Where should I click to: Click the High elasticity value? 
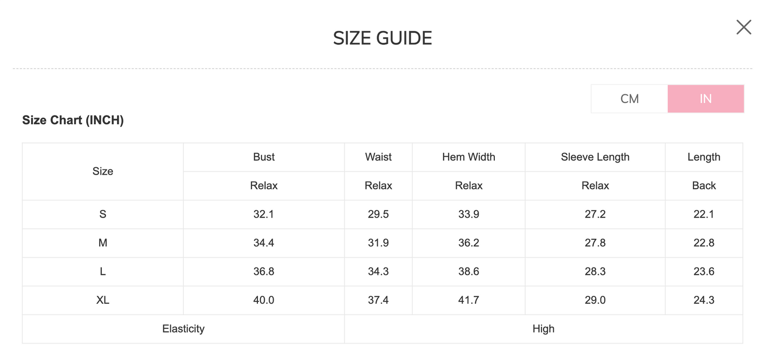(543, 329)
